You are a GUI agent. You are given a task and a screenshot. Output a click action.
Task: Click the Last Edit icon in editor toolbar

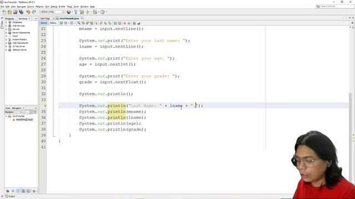(61, 23)
